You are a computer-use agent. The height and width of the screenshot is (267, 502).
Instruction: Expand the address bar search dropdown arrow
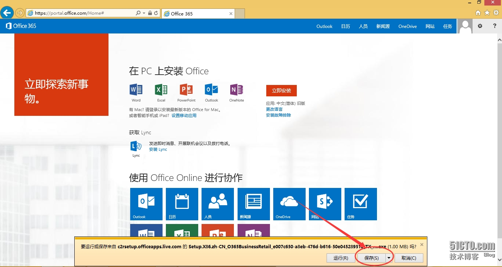point(144,13)
